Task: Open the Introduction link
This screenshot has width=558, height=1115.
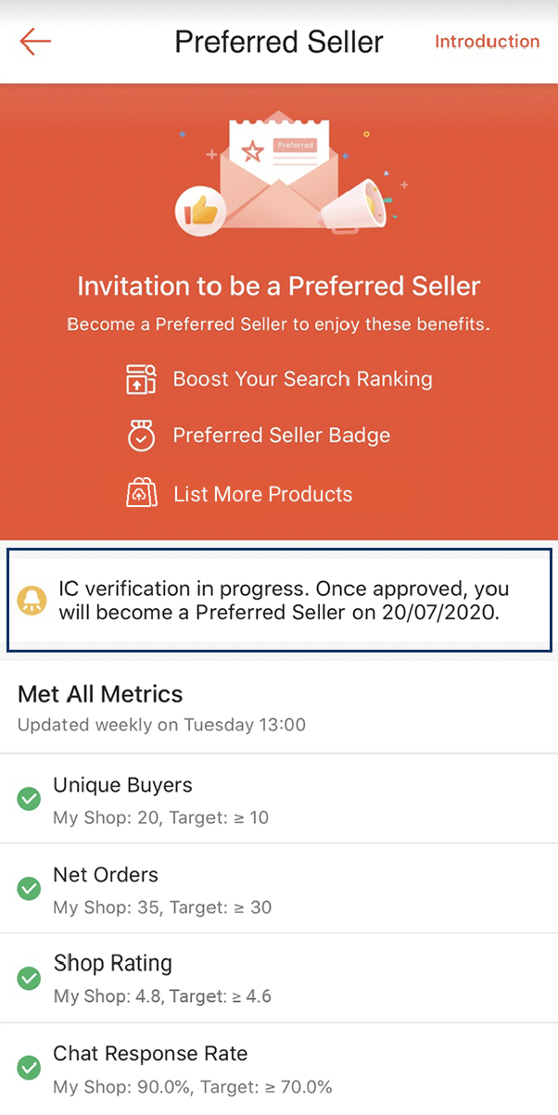Action: 487,42
